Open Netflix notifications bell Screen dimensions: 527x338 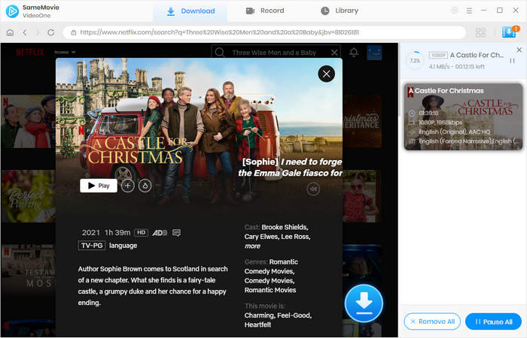[x=354, y=53]
